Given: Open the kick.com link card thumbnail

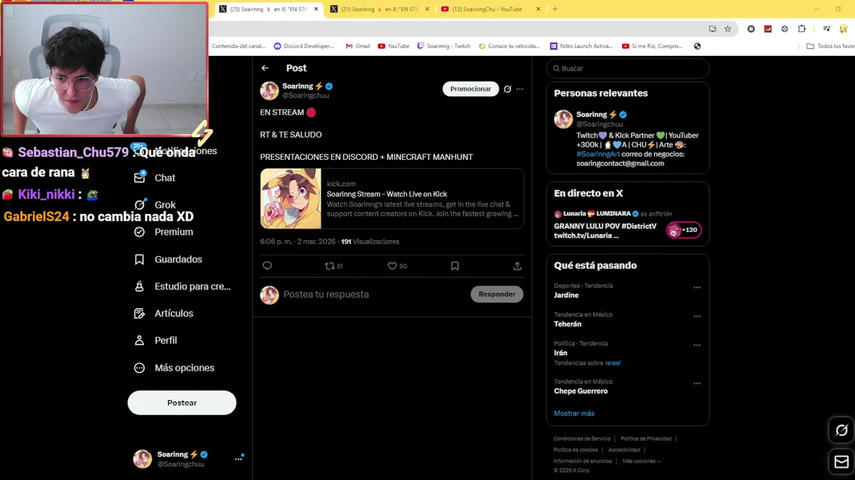Looking at the screenshot, I should 291,199.
